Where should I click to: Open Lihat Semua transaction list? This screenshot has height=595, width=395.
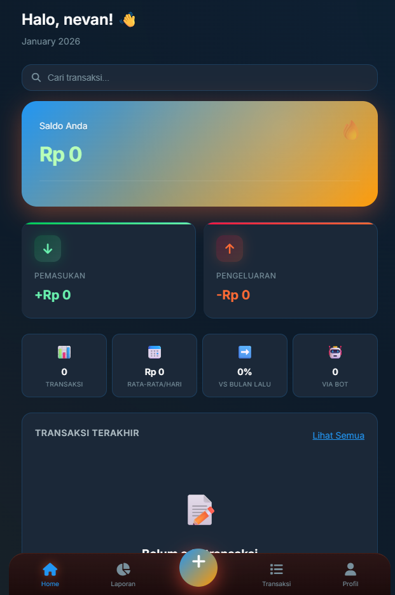click(338, 435)
